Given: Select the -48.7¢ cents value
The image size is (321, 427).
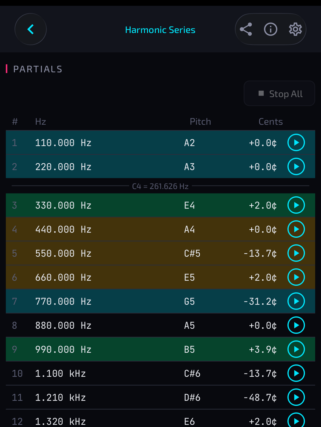Looking at the screenshot, I should [x=260, y=398].
